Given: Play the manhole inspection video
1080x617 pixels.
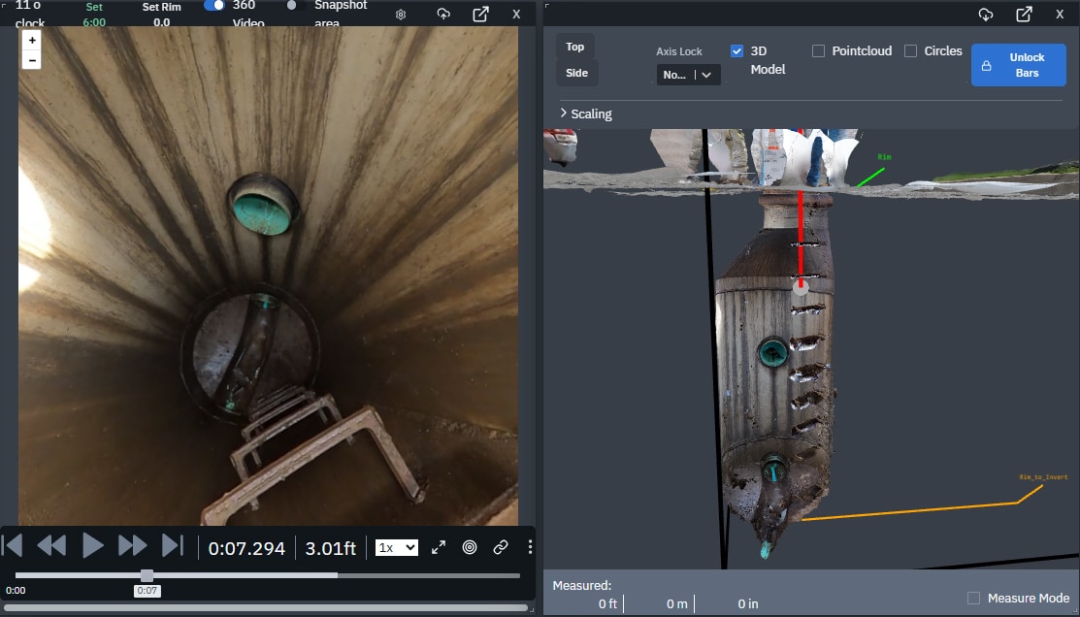Looking at the screenshot, I should (x=92, y=546).
